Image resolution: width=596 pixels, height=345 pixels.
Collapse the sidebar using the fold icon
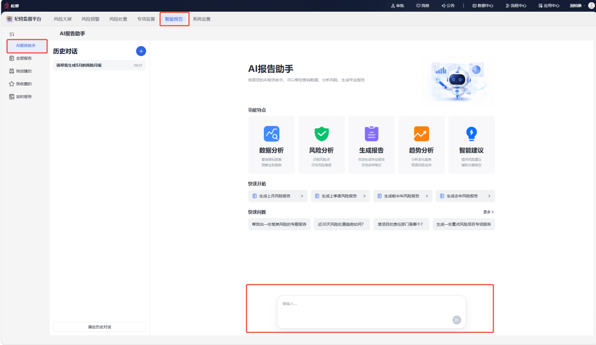[12, 34]
